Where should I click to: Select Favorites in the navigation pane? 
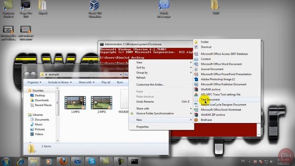coord(38,91)
